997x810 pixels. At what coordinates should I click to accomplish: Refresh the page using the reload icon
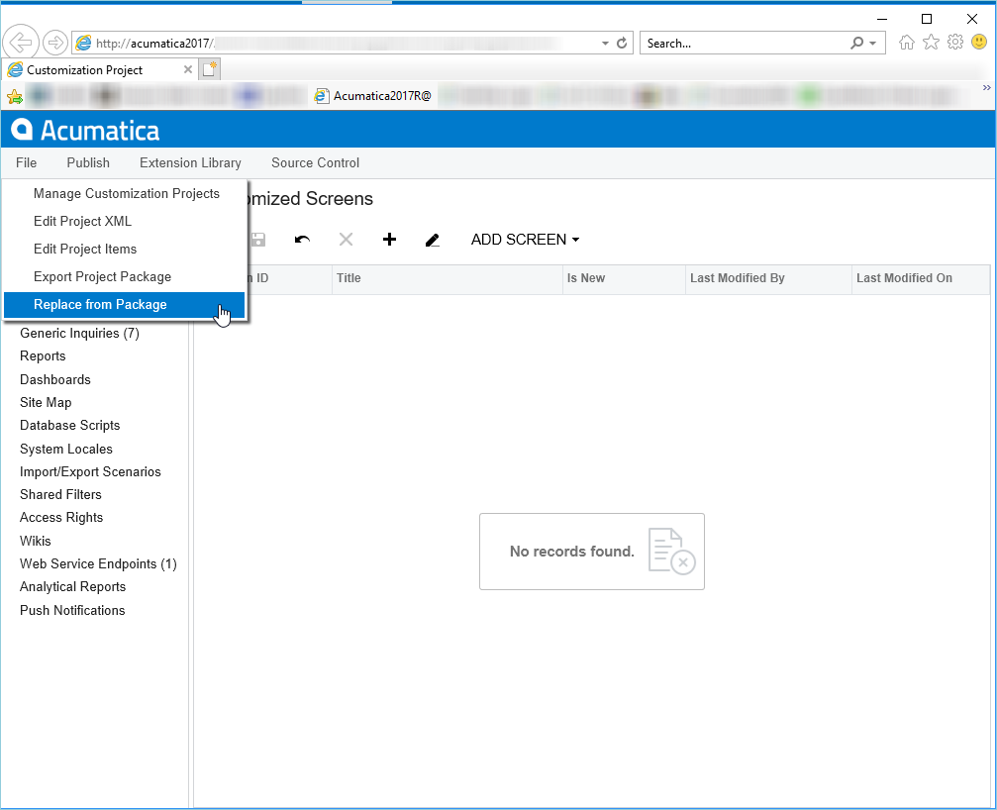click(622, 43)
